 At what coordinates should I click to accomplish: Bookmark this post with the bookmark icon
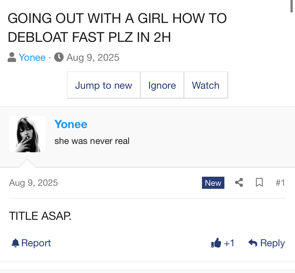tap(259, 183)
